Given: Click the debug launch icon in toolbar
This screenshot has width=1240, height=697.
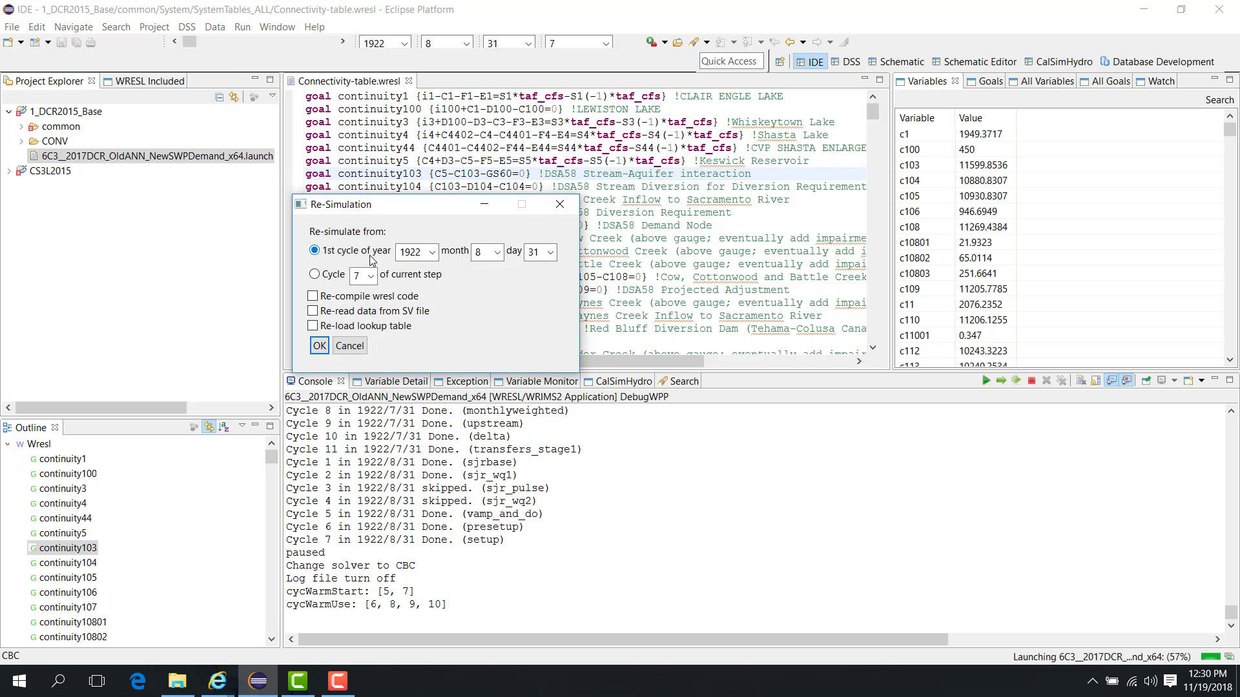Looking at the screenshot, I should 651,43.
